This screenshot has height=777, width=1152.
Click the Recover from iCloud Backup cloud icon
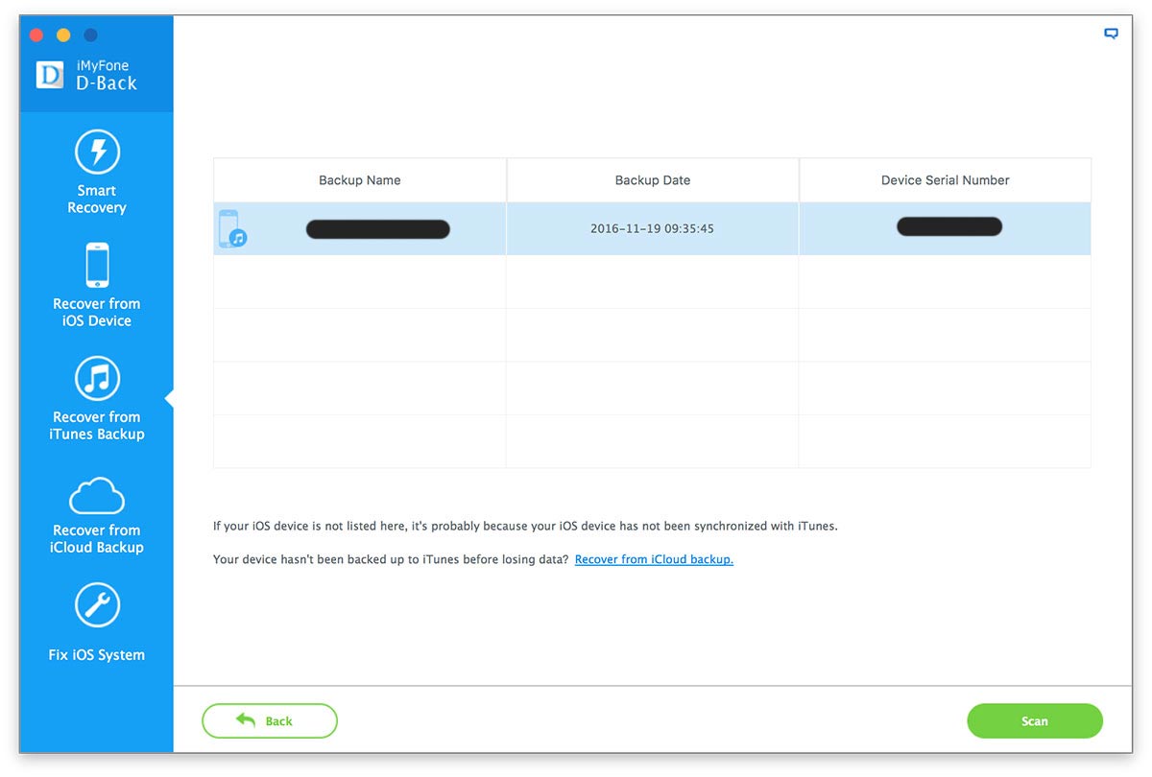pos(97,496)
